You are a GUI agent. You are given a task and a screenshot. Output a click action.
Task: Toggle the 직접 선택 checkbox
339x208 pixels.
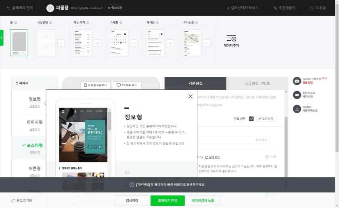[251, 119]
